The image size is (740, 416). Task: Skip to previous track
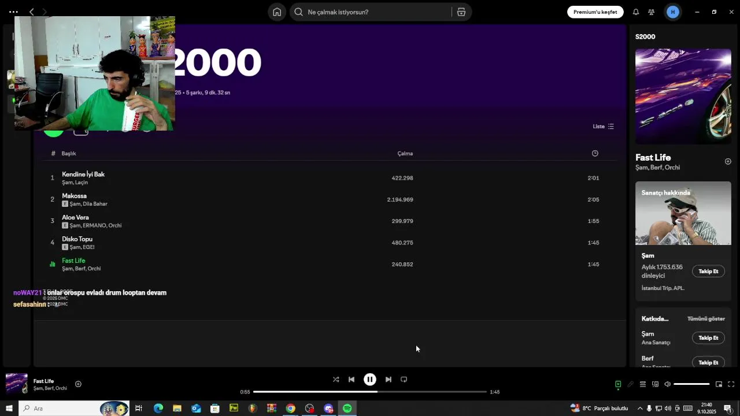(351, 380)
